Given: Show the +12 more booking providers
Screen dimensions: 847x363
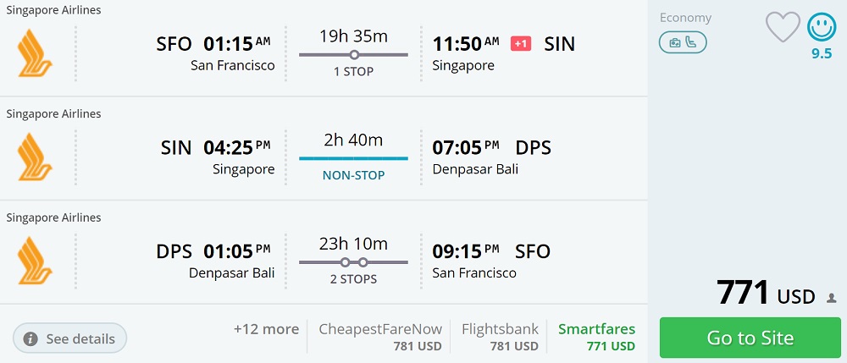Looking at the screenshot, I should pos(266,329).
